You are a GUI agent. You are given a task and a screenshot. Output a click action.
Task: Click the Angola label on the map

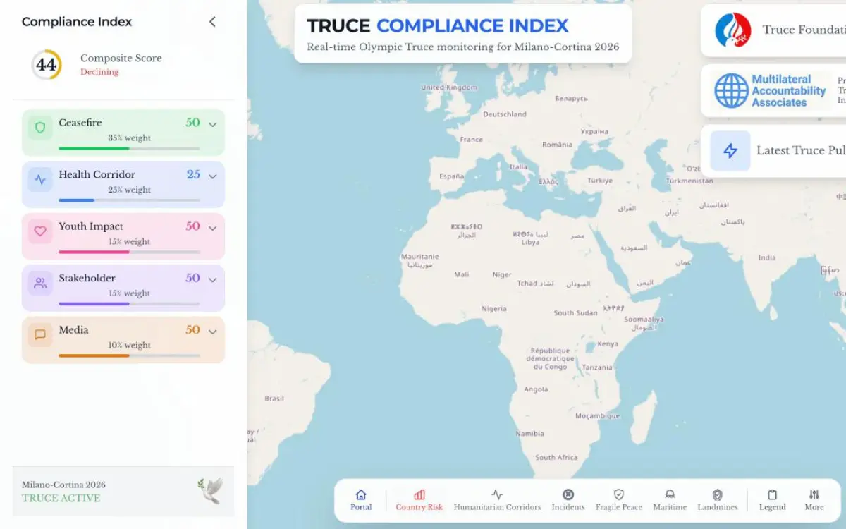(x=536, y=389)
